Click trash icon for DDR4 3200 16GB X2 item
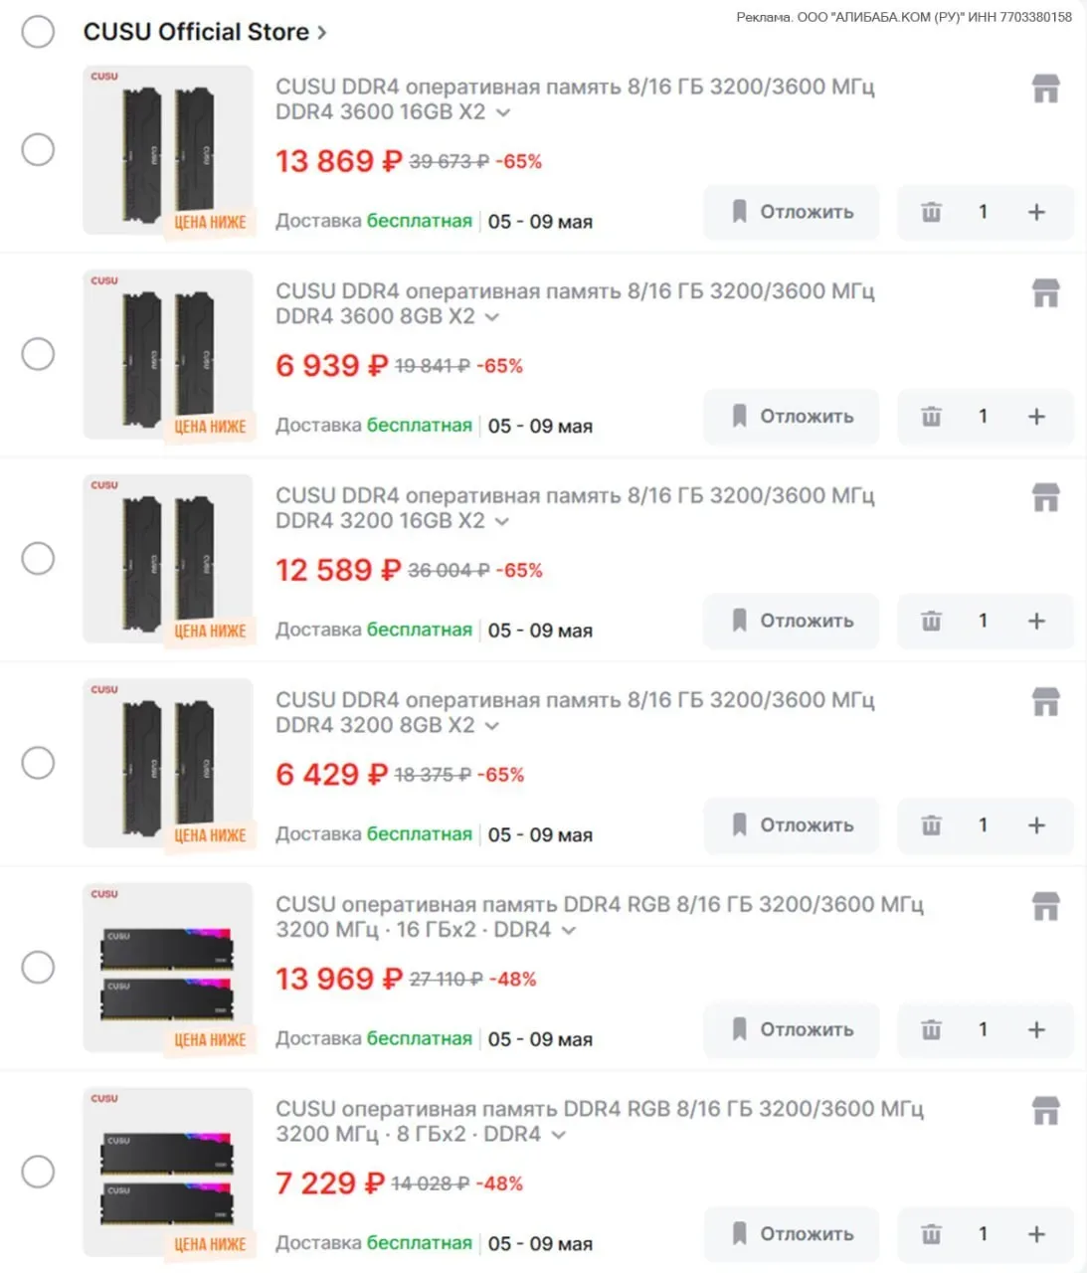Image resolution: width=1087 pixels, height=1273 pixels. click(x=931, y=622)
